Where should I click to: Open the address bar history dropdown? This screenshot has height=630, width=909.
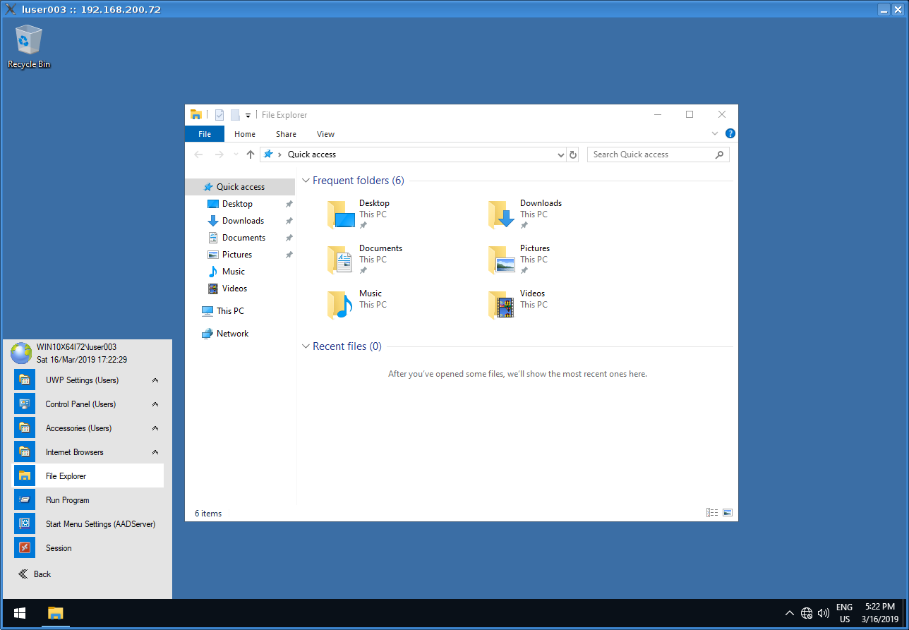tap(561, 155)
